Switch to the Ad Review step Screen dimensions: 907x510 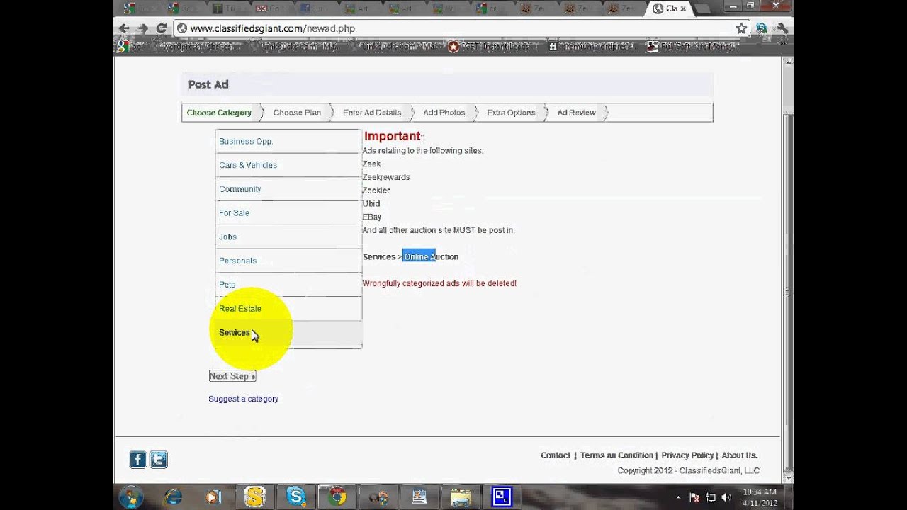[575, 112]
